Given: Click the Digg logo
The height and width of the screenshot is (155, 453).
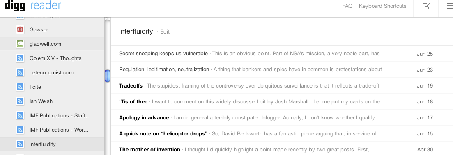Looking at the screenshot, I should click(15, 5).
